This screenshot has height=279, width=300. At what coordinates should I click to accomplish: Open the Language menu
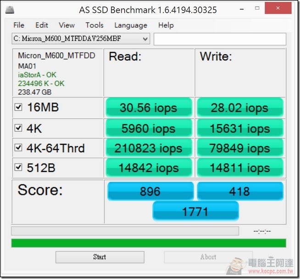(131, 25)
